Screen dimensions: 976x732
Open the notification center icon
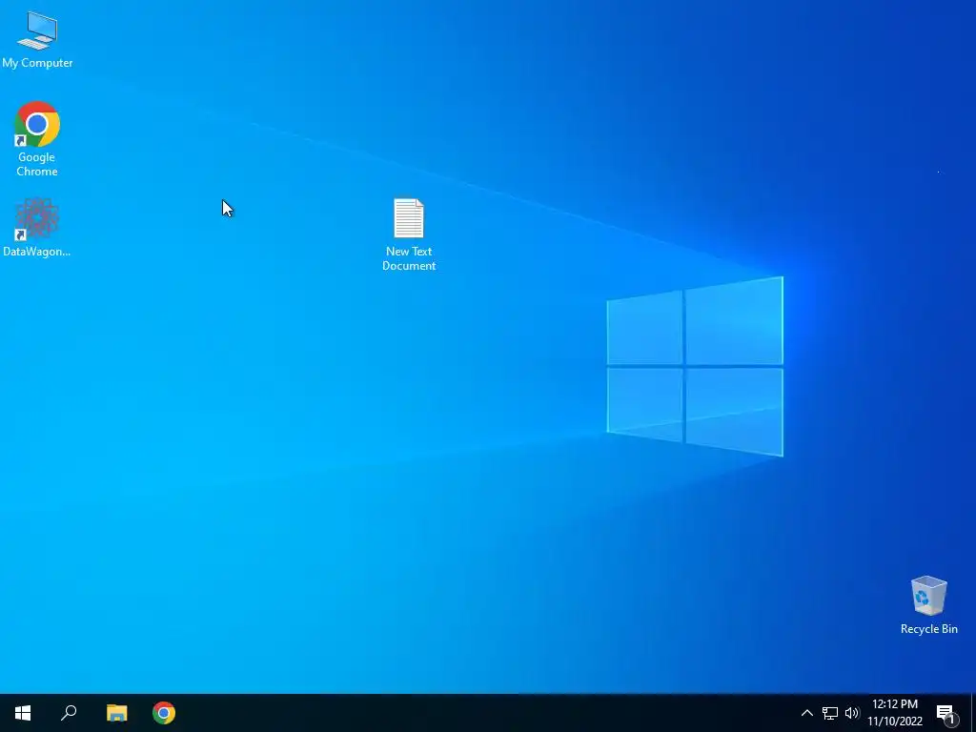click(x=946, y=714)
